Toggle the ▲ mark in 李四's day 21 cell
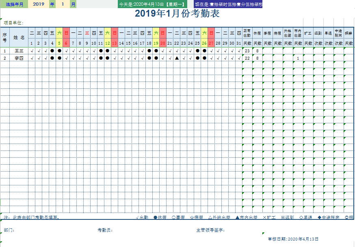355x247 pixels. [x=177, y=58]
